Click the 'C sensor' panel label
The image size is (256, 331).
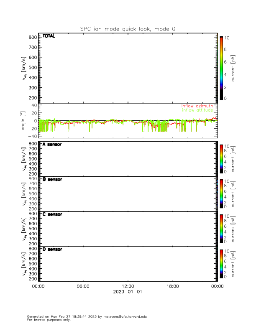(52, 214)
